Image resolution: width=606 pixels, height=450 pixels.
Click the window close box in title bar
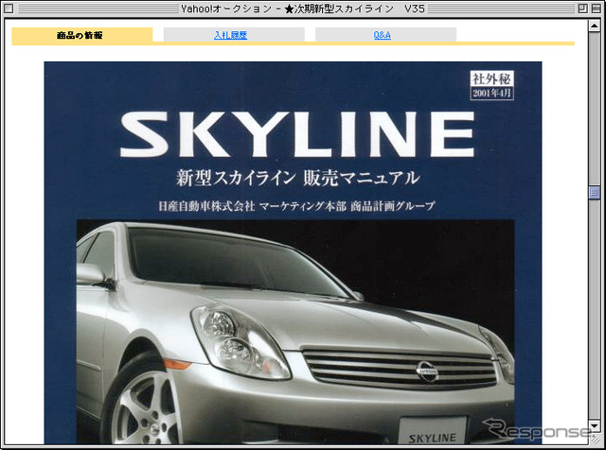9,9
